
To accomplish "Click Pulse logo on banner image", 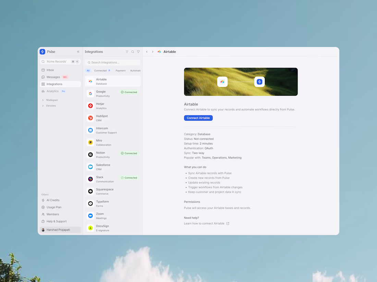I will point(259,82).
